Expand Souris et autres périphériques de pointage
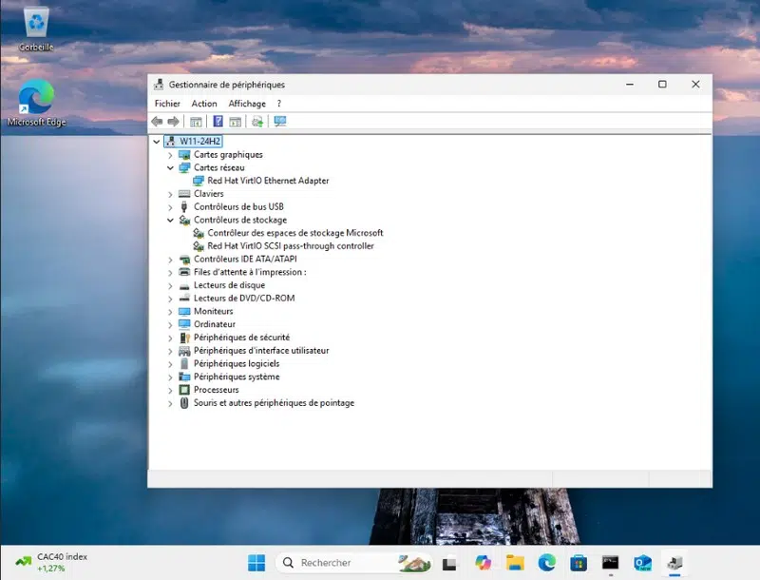The width and height of the screenshot is (760, 580). [x=171, y=403]
